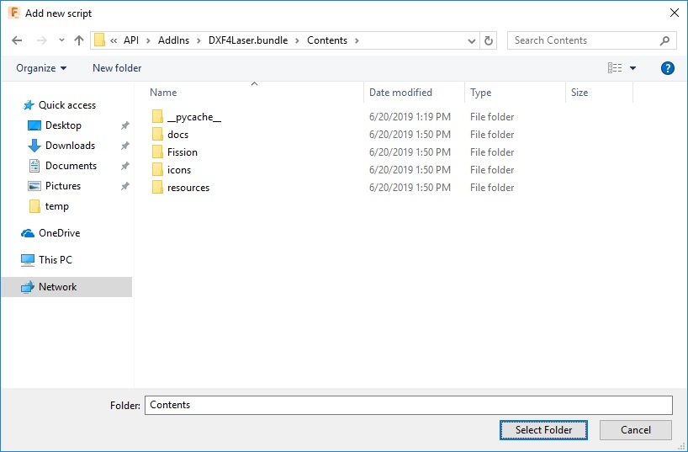This screenshot has width=688, height=452.
Task: Open This PC in the sidebar
Action: 56,260
